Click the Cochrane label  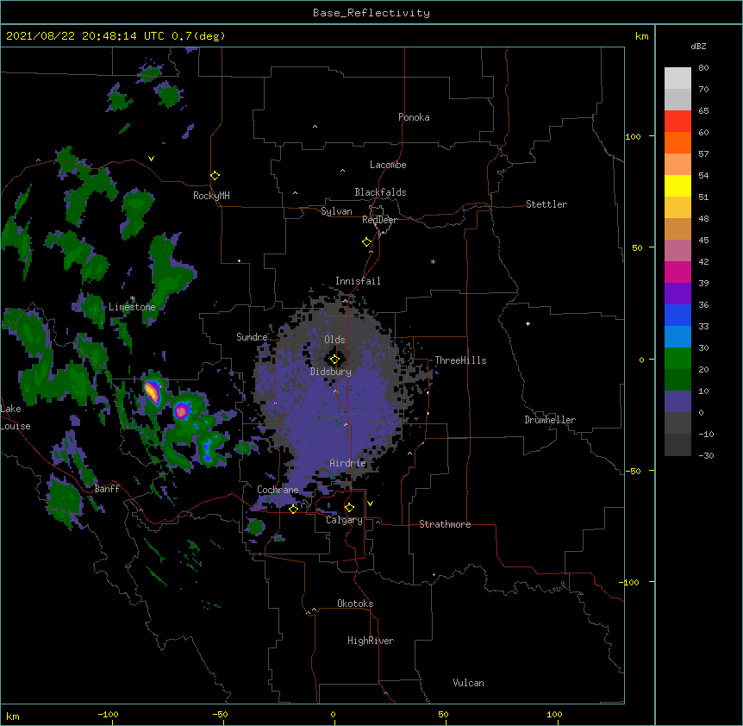(278, 490)
